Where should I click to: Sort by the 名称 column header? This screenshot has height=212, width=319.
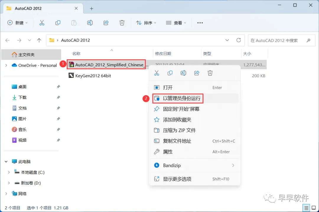tap(76, 54)
